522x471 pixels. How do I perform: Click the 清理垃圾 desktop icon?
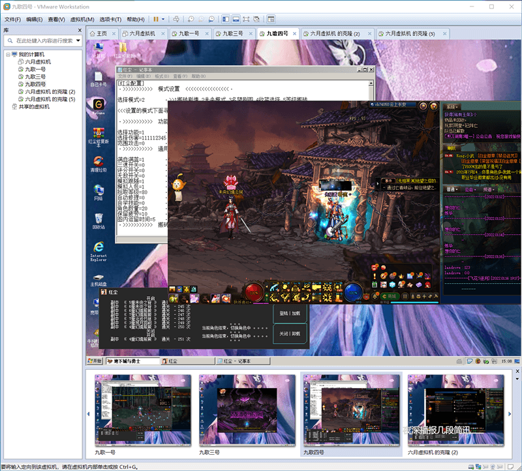(99, 164)
